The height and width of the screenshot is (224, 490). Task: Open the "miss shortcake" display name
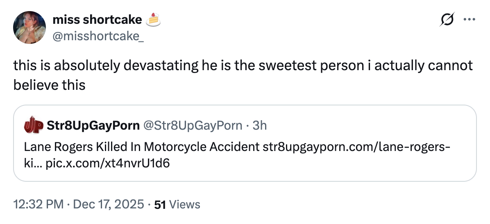[97, 19]
